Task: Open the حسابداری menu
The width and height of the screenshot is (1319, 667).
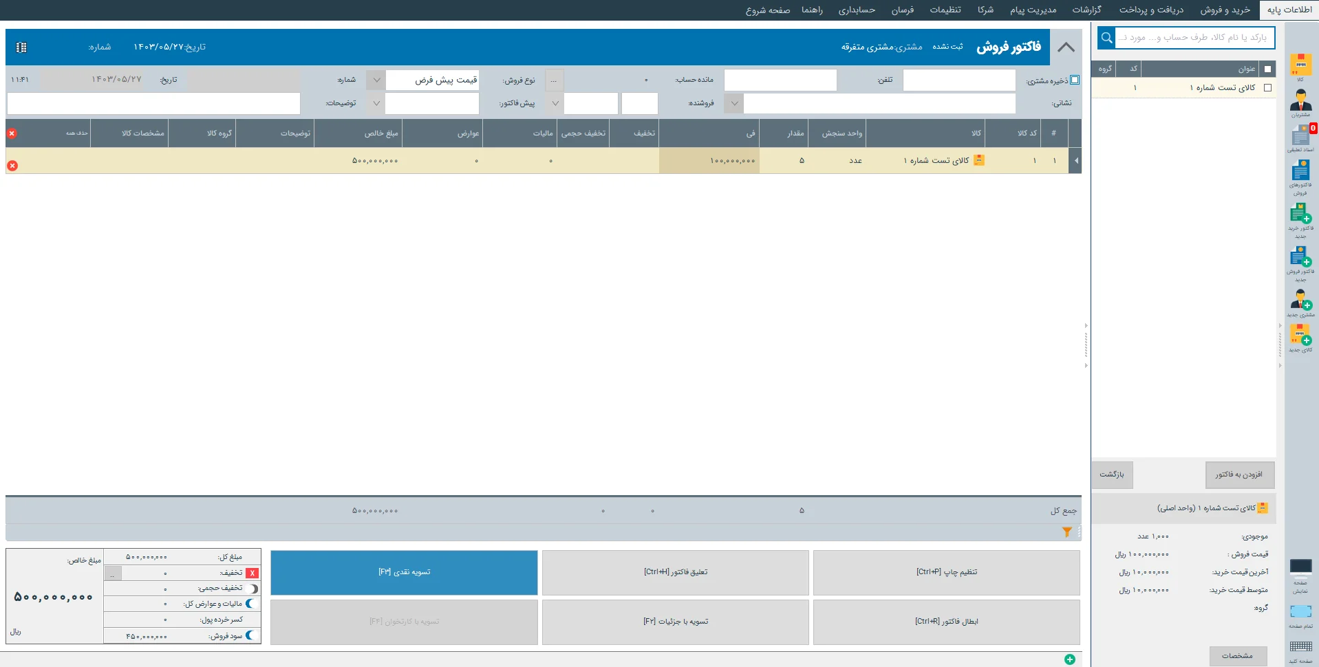Action: coord(857,10)
